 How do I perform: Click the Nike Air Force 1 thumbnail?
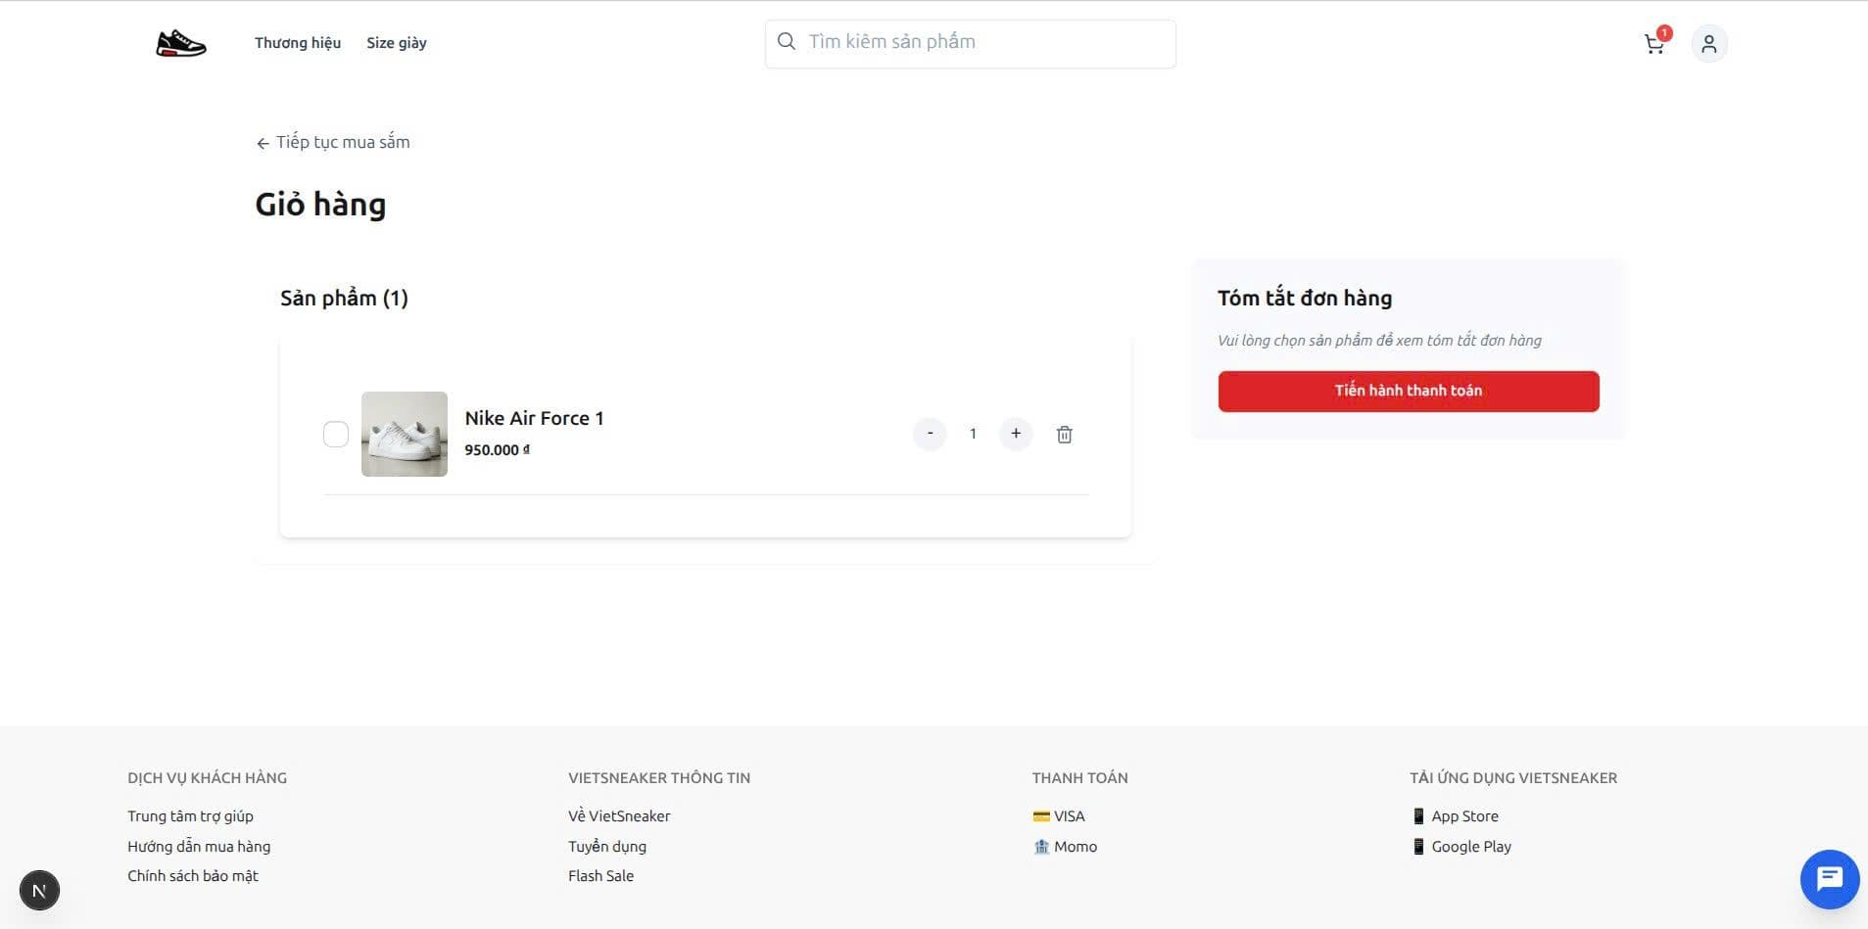pyautogui.click(x=405, y=435)
